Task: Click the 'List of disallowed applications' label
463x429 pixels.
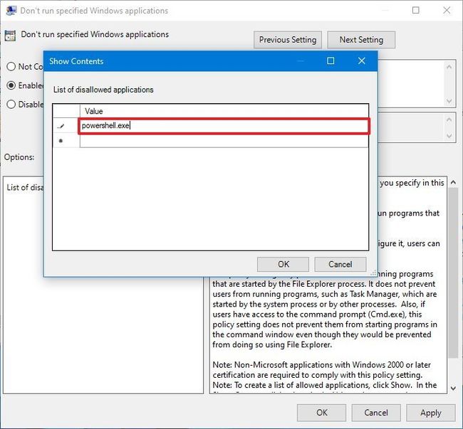Action: (103, 90)
